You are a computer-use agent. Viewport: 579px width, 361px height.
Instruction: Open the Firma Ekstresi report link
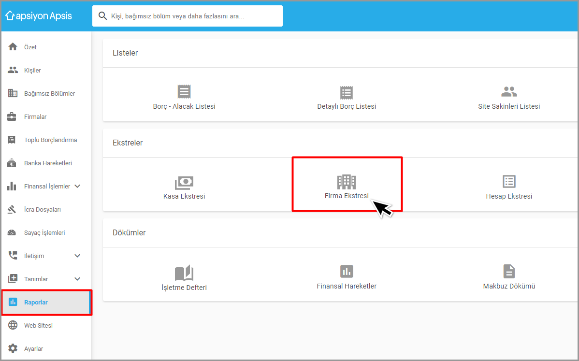coord(347,196)
